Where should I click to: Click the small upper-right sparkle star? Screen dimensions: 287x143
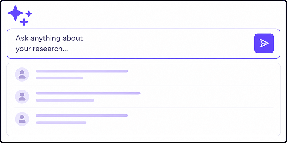pyautogui.click(x=29, y=14)
